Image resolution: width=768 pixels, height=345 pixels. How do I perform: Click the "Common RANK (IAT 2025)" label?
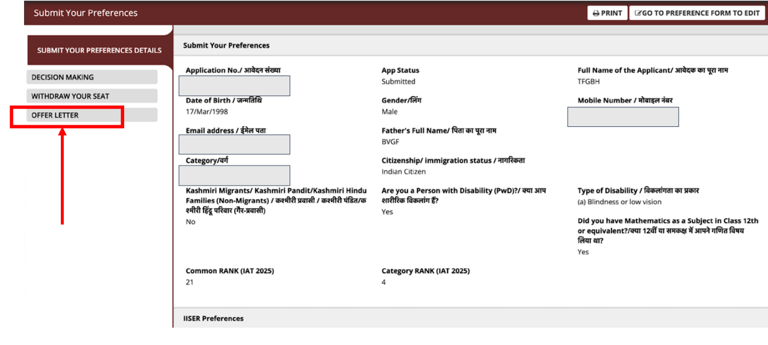[230, 271]
